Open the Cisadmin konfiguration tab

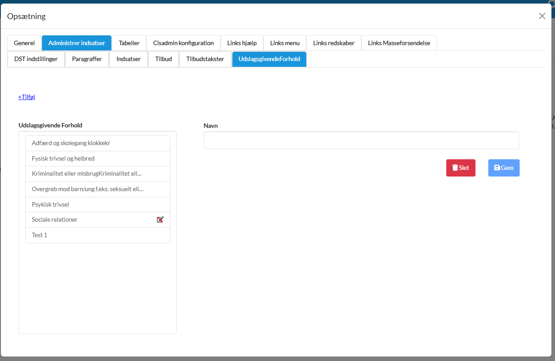pyautogui.click(x=183, y=43)
